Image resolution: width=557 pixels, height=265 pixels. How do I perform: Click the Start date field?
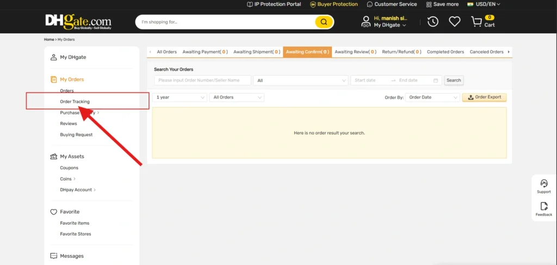tap(370, 81)
